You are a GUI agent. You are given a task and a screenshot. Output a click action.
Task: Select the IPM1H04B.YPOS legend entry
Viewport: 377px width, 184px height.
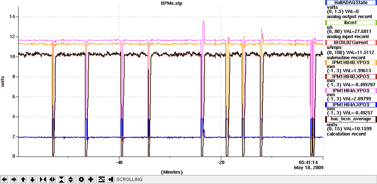[351, 63]
